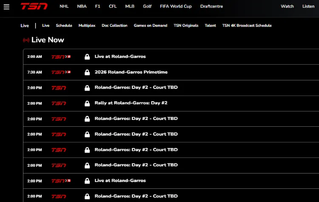Open Live at Roland-Garros on TSN5
The height and width of the screenshot is (202, 319).
click(x=120, y=181)
